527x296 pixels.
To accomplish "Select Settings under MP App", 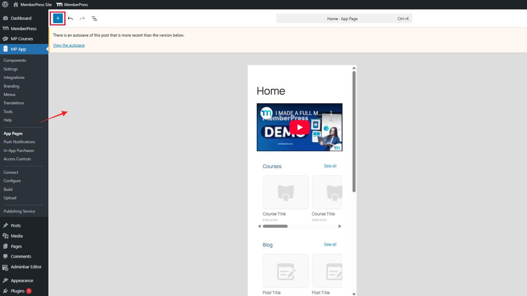I will 10,69.
